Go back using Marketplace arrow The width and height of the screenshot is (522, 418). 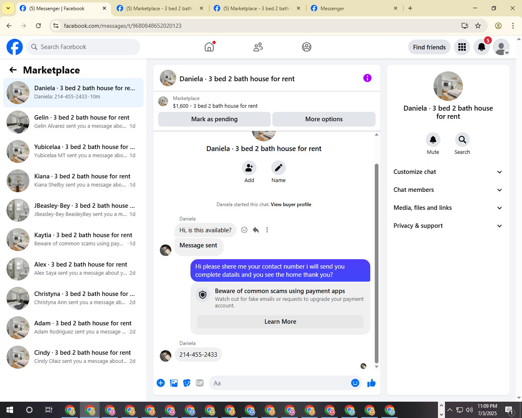(x=13, y=70)
